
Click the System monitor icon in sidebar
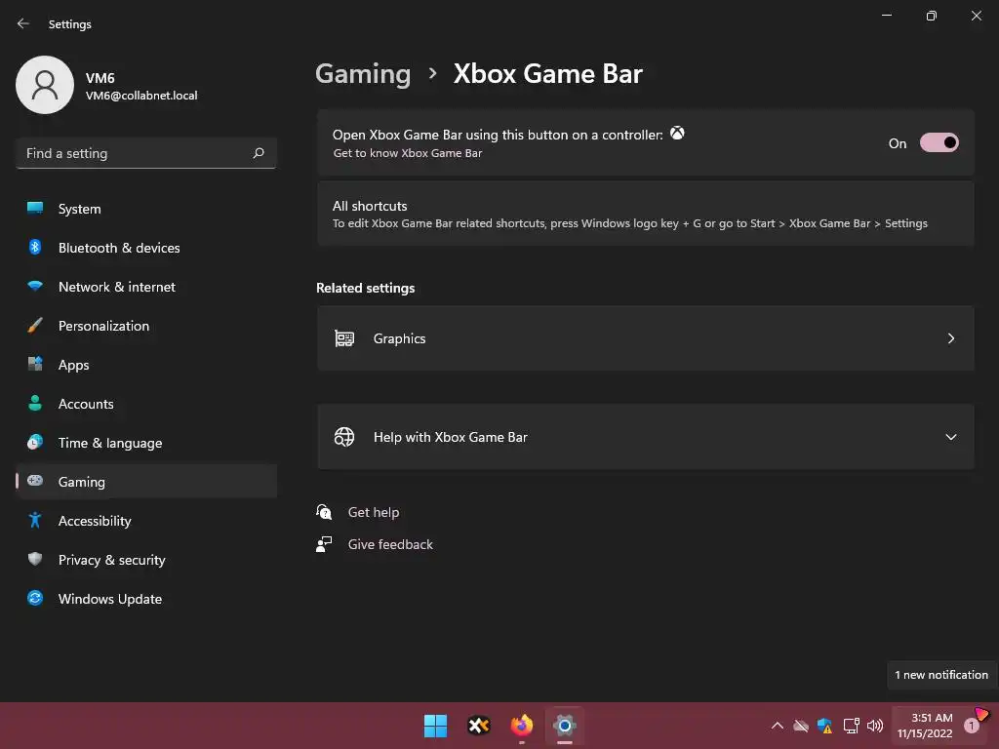tap(35, 209)
